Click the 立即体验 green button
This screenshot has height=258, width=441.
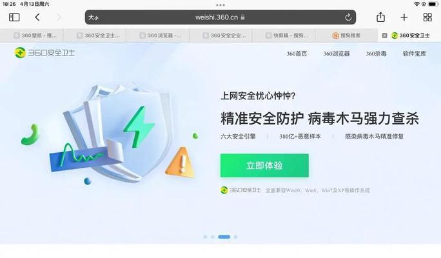point(264,165)
